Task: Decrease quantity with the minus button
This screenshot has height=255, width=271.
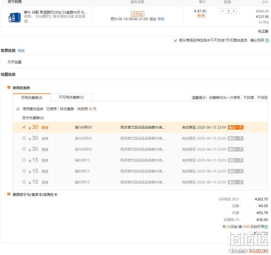Action: (223, 11)
